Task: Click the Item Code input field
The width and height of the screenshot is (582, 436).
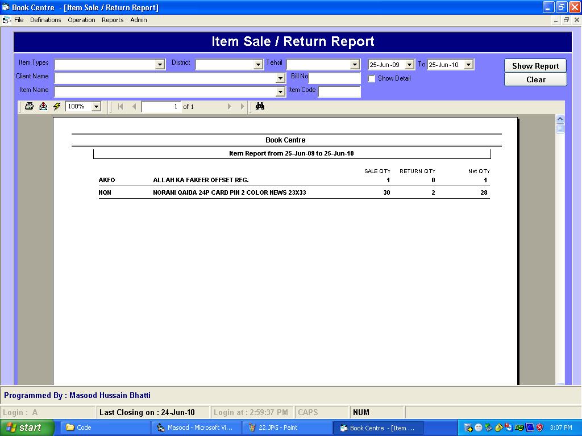Action: point(339,91)
